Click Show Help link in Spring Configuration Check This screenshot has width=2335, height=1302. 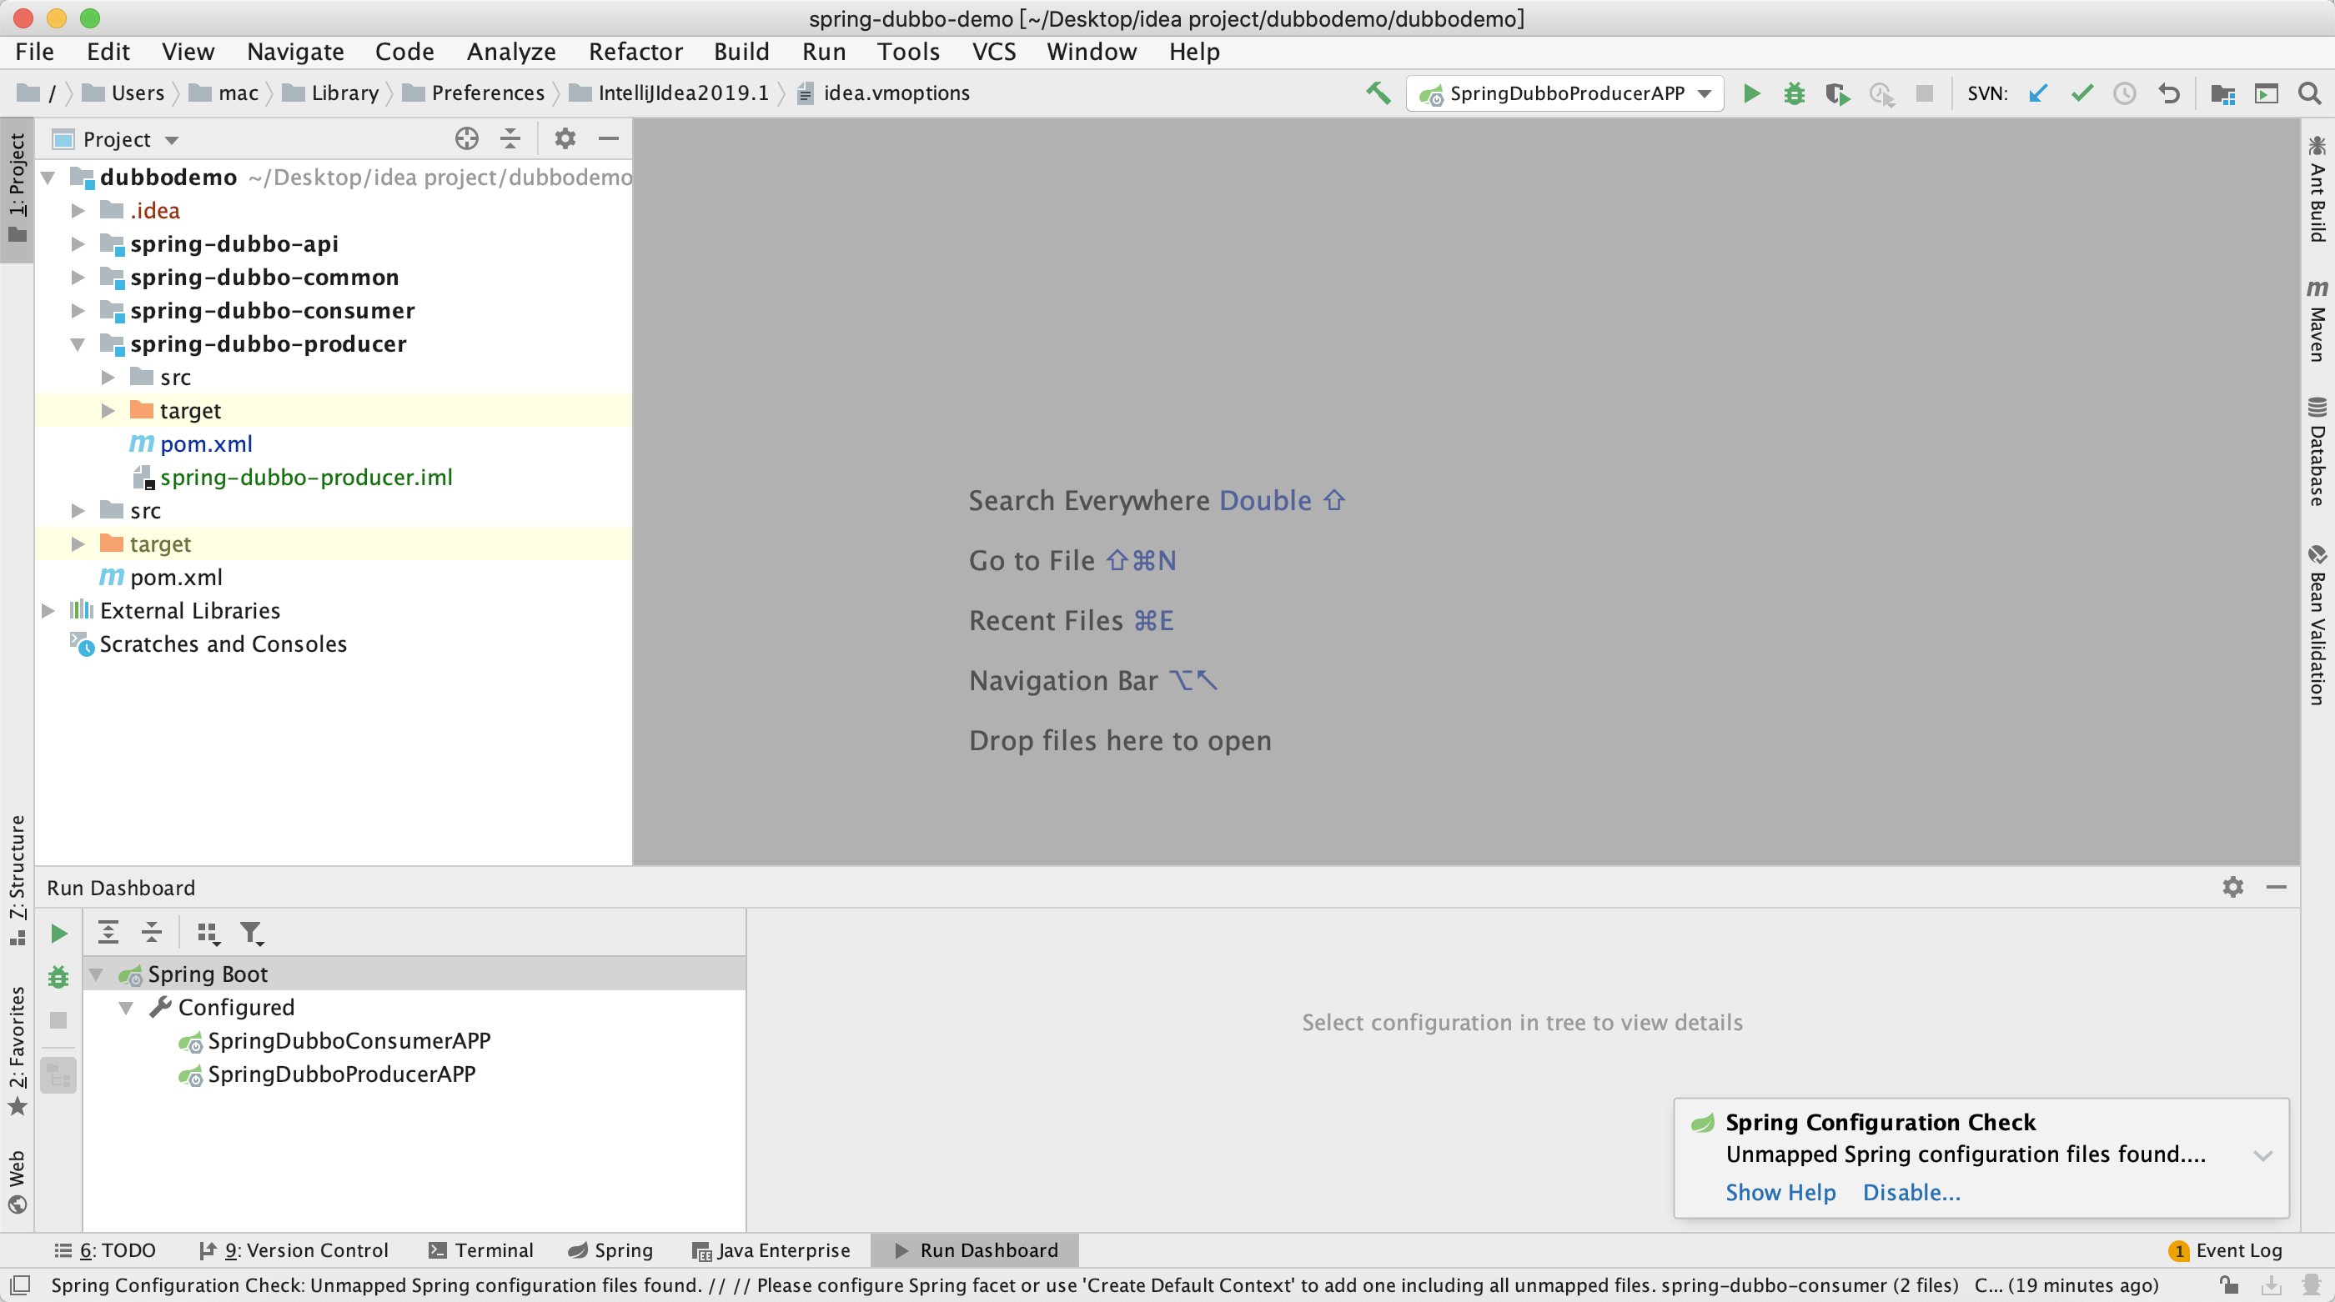pyautogui.click(x=1780, y=1191)
